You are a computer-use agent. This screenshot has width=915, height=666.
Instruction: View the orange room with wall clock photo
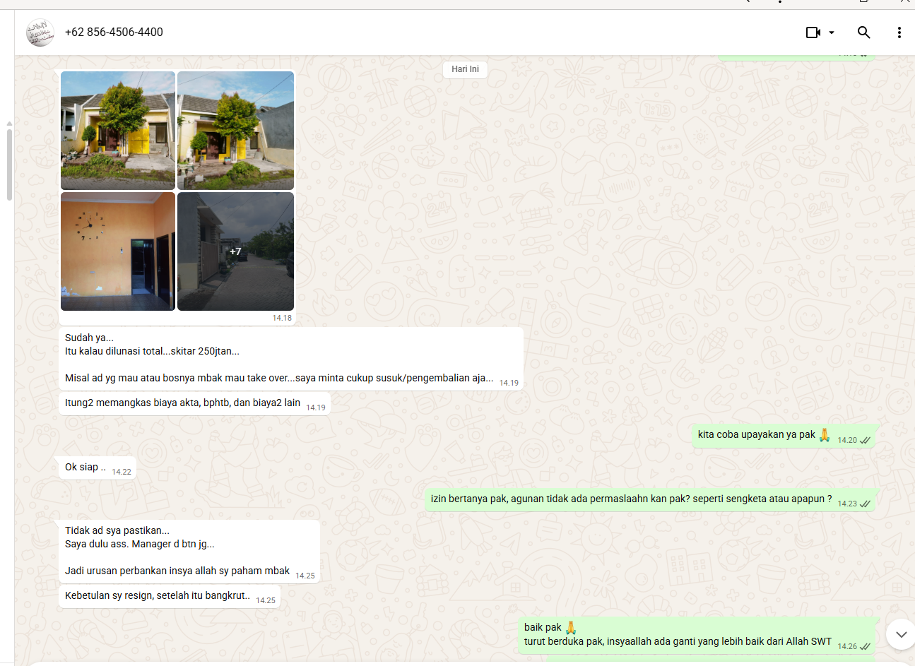coord(118,251)
